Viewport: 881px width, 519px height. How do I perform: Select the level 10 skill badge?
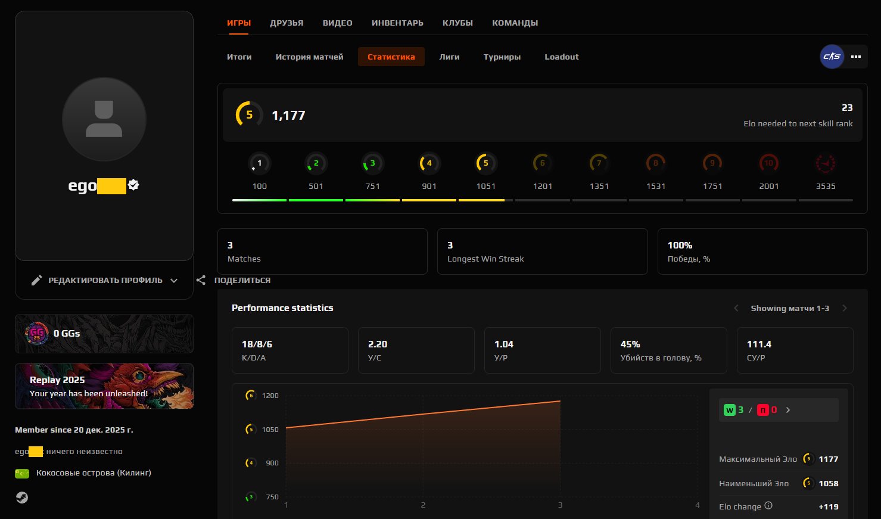click(768, 163)
